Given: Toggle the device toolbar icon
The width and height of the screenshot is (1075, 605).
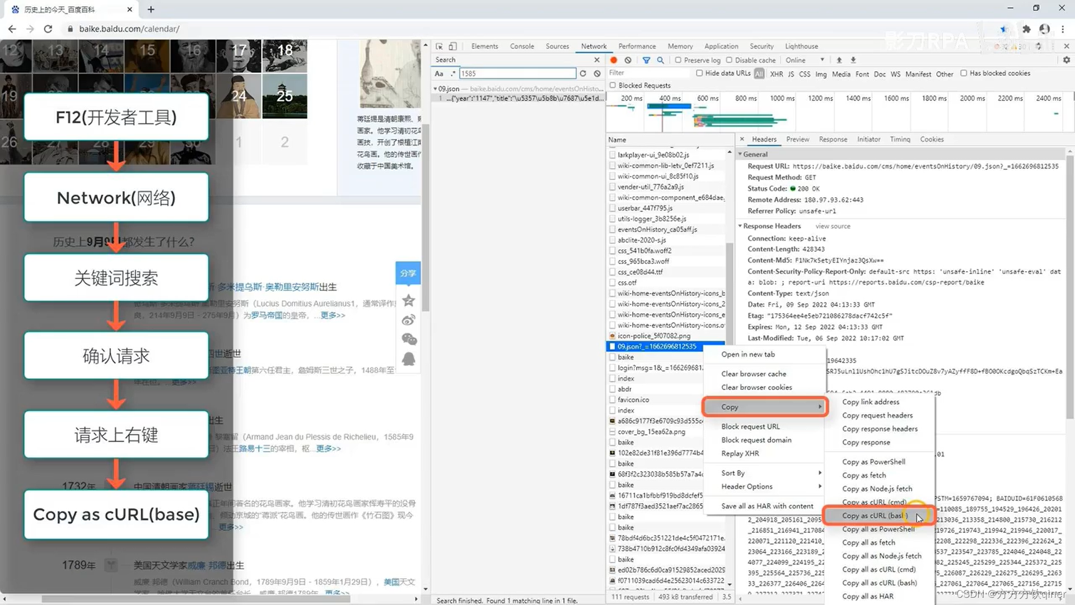Looking at the screenshot, I should [x=453, y=46].
